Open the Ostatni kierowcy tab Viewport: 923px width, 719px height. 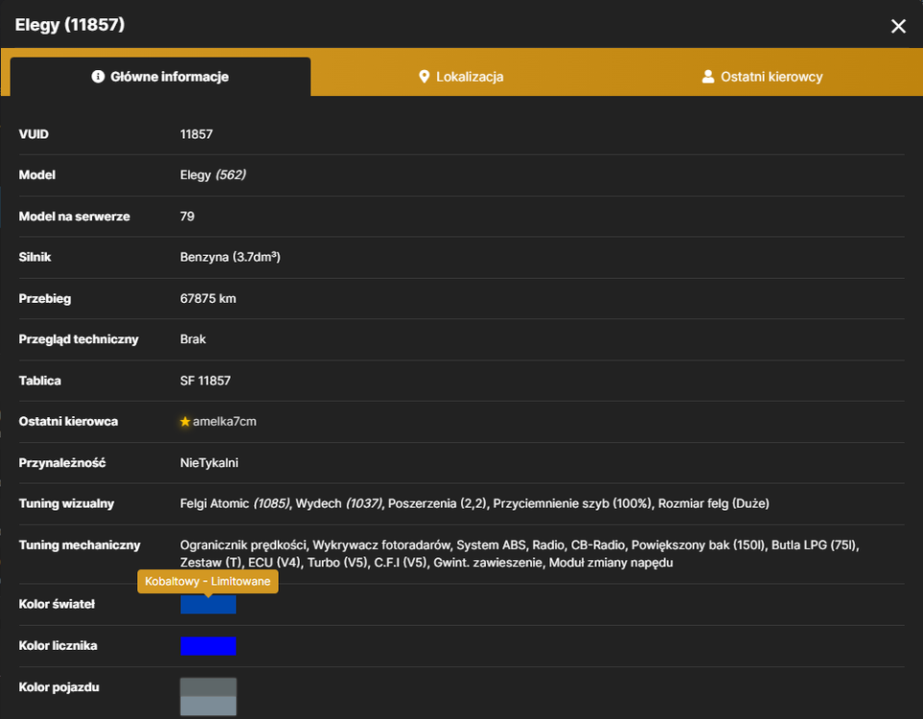(762, 77)
